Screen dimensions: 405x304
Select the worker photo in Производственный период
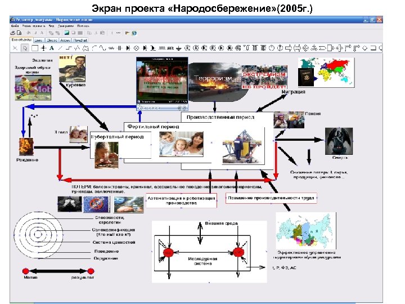[243, 146]
